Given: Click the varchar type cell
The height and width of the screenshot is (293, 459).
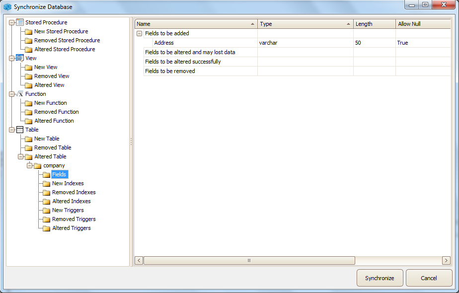Looking at the screenshot, I should pyautogui.click(x=306, y=43).
